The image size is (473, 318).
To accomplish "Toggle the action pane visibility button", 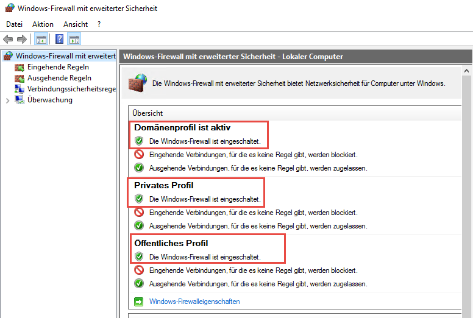I will (x=74, y=40).
